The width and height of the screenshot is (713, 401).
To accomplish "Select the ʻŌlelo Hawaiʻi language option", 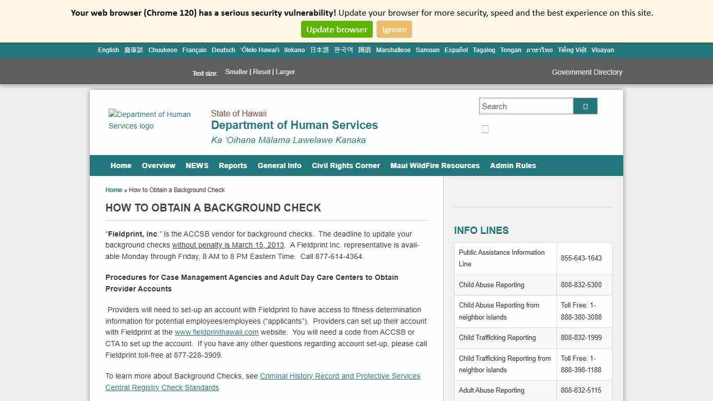I will (x=259, y=50).
